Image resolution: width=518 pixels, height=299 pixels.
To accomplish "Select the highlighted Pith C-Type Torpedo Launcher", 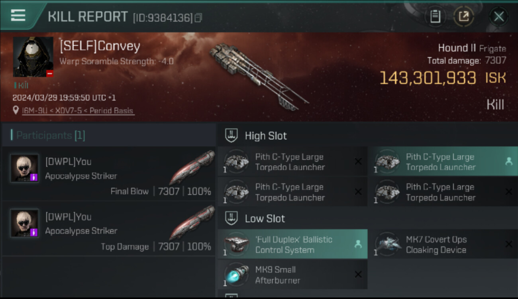I will 443,161.
